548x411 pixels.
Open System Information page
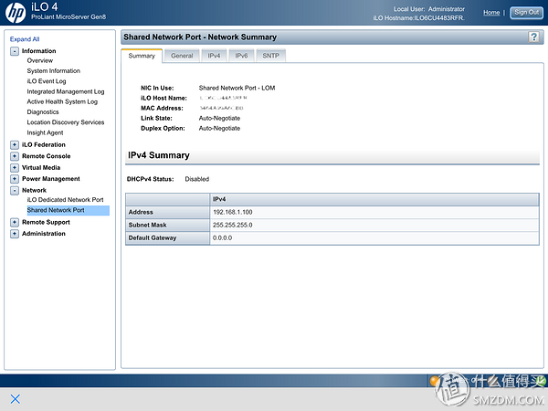(54, 71)
